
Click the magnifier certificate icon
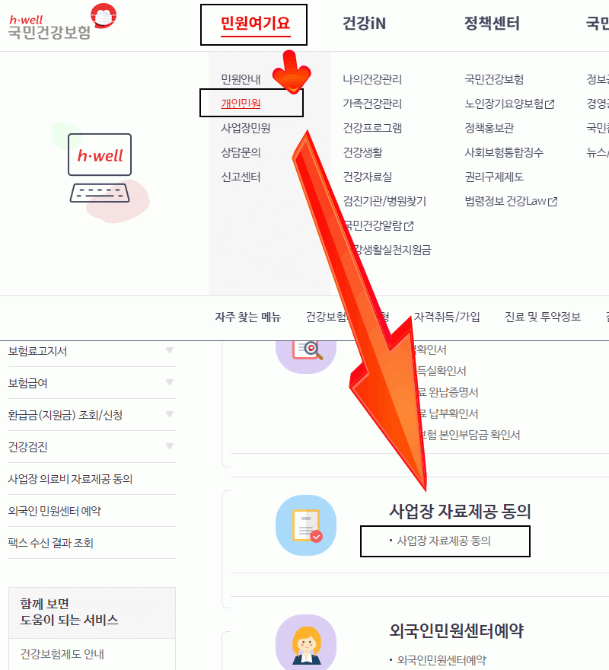tap(306, 352)
